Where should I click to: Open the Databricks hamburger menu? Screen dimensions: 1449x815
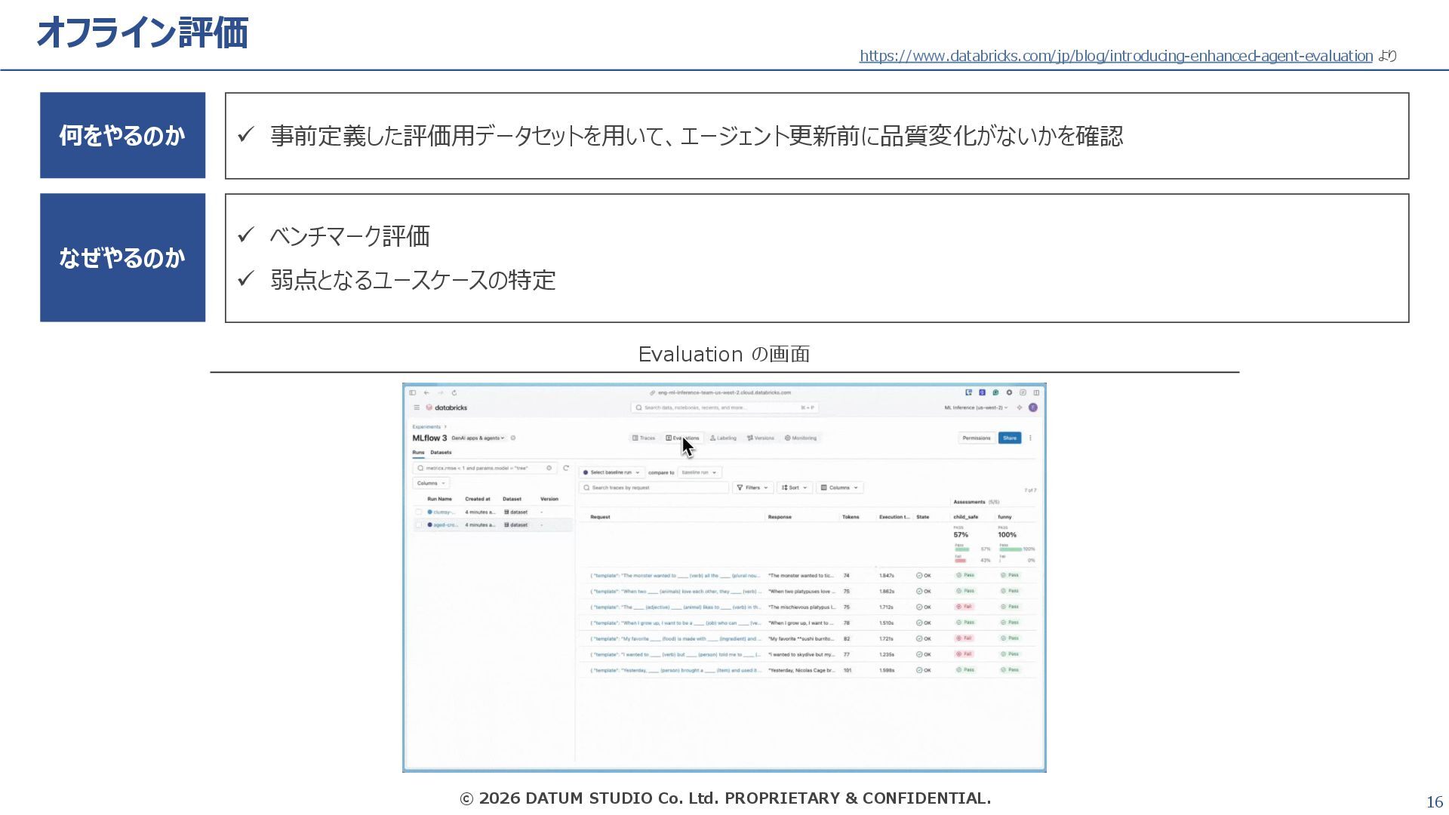[x=416, y=407]
